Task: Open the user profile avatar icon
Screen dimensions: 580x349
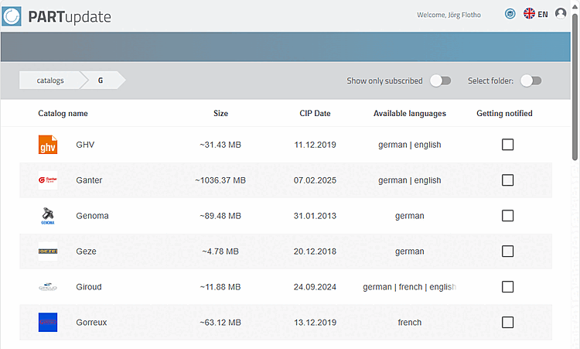Action: [561, 14]
